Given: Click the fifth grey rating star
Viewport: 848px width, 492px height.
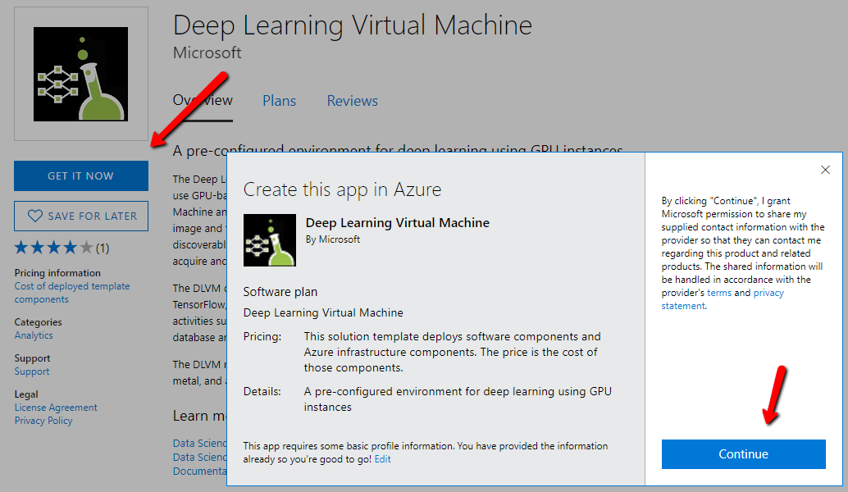Looking at the screenshot, I should [x=87, y=248].
